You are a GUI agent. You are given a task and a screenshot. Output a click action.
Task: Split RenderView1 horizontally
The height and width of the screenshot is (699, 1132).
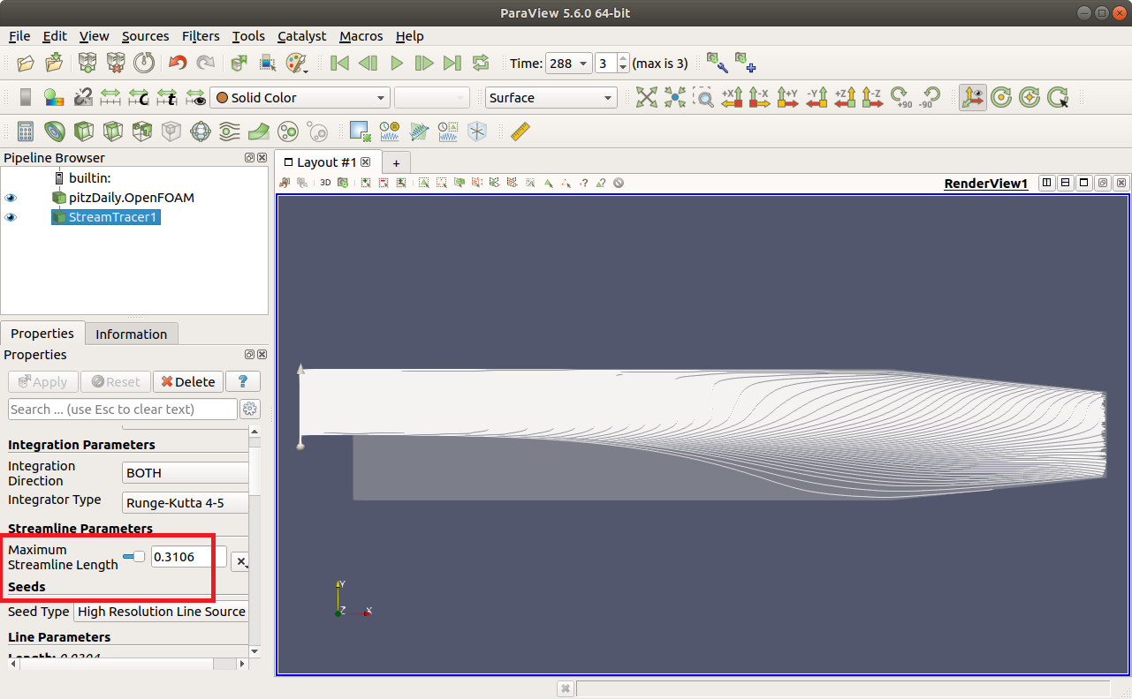pyautogui.click(x=1047, y=183)
